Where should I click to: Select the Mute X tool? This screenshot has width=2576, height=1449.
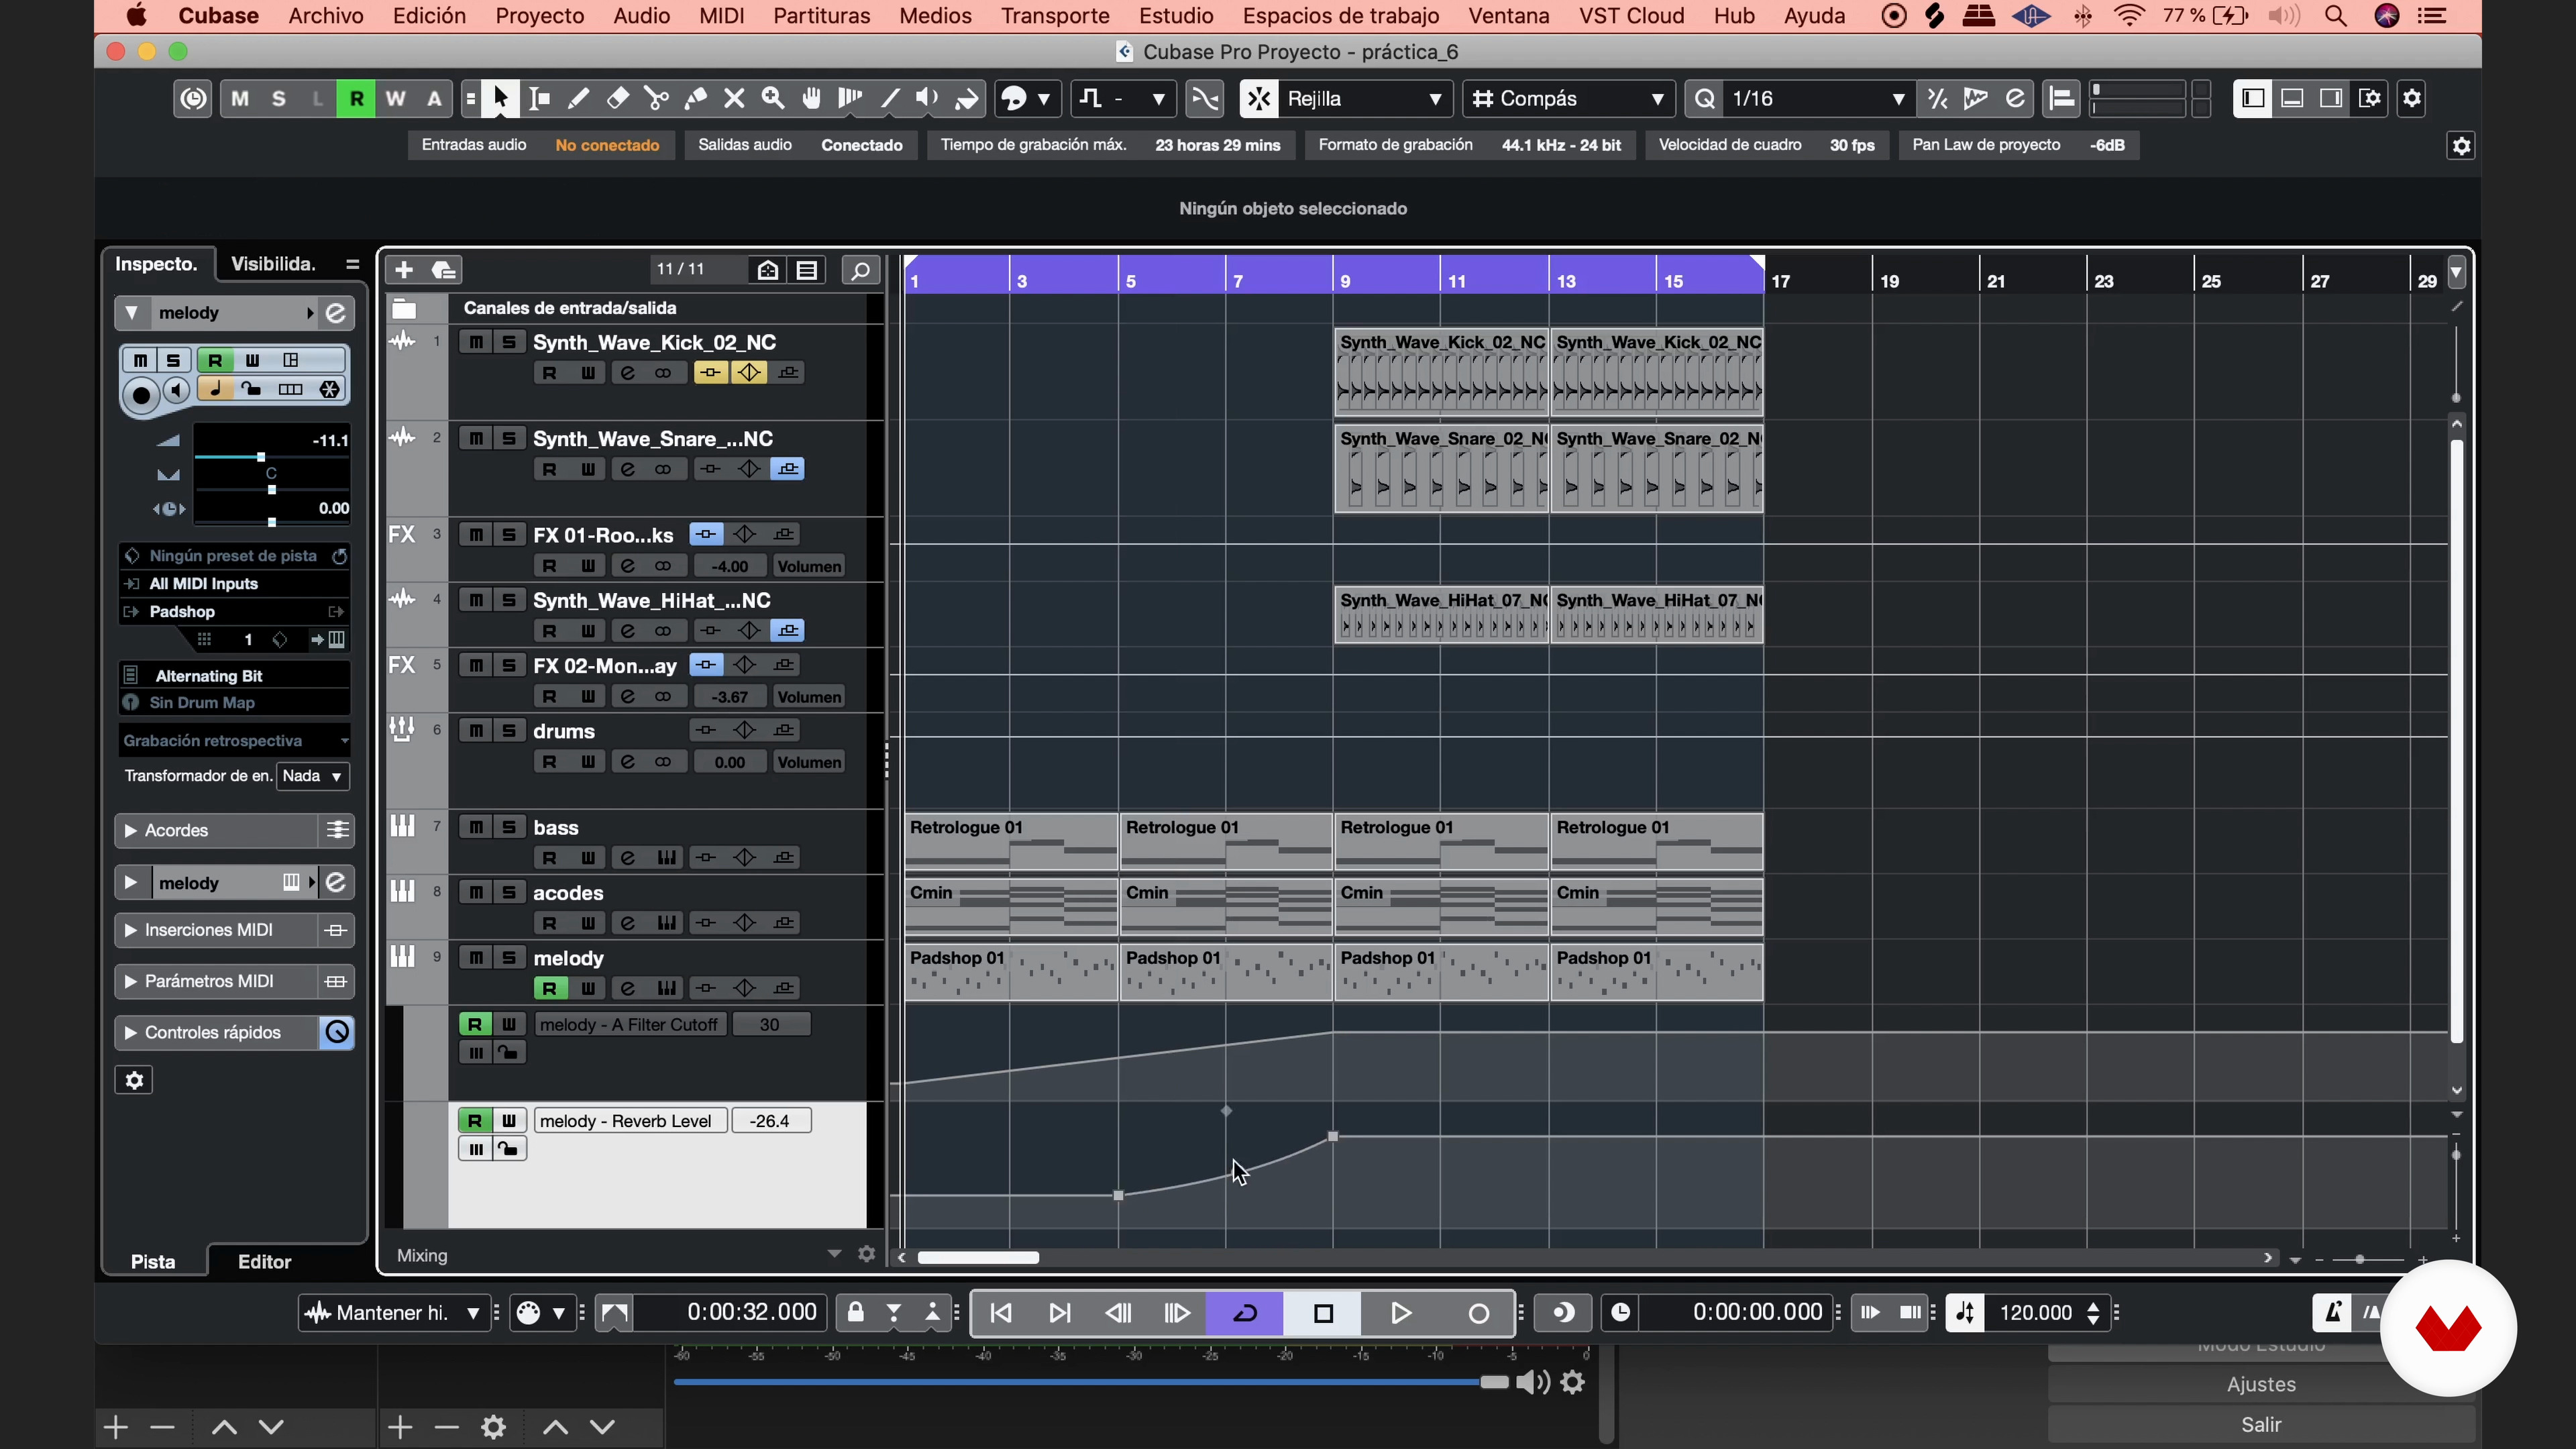point(734,98)
